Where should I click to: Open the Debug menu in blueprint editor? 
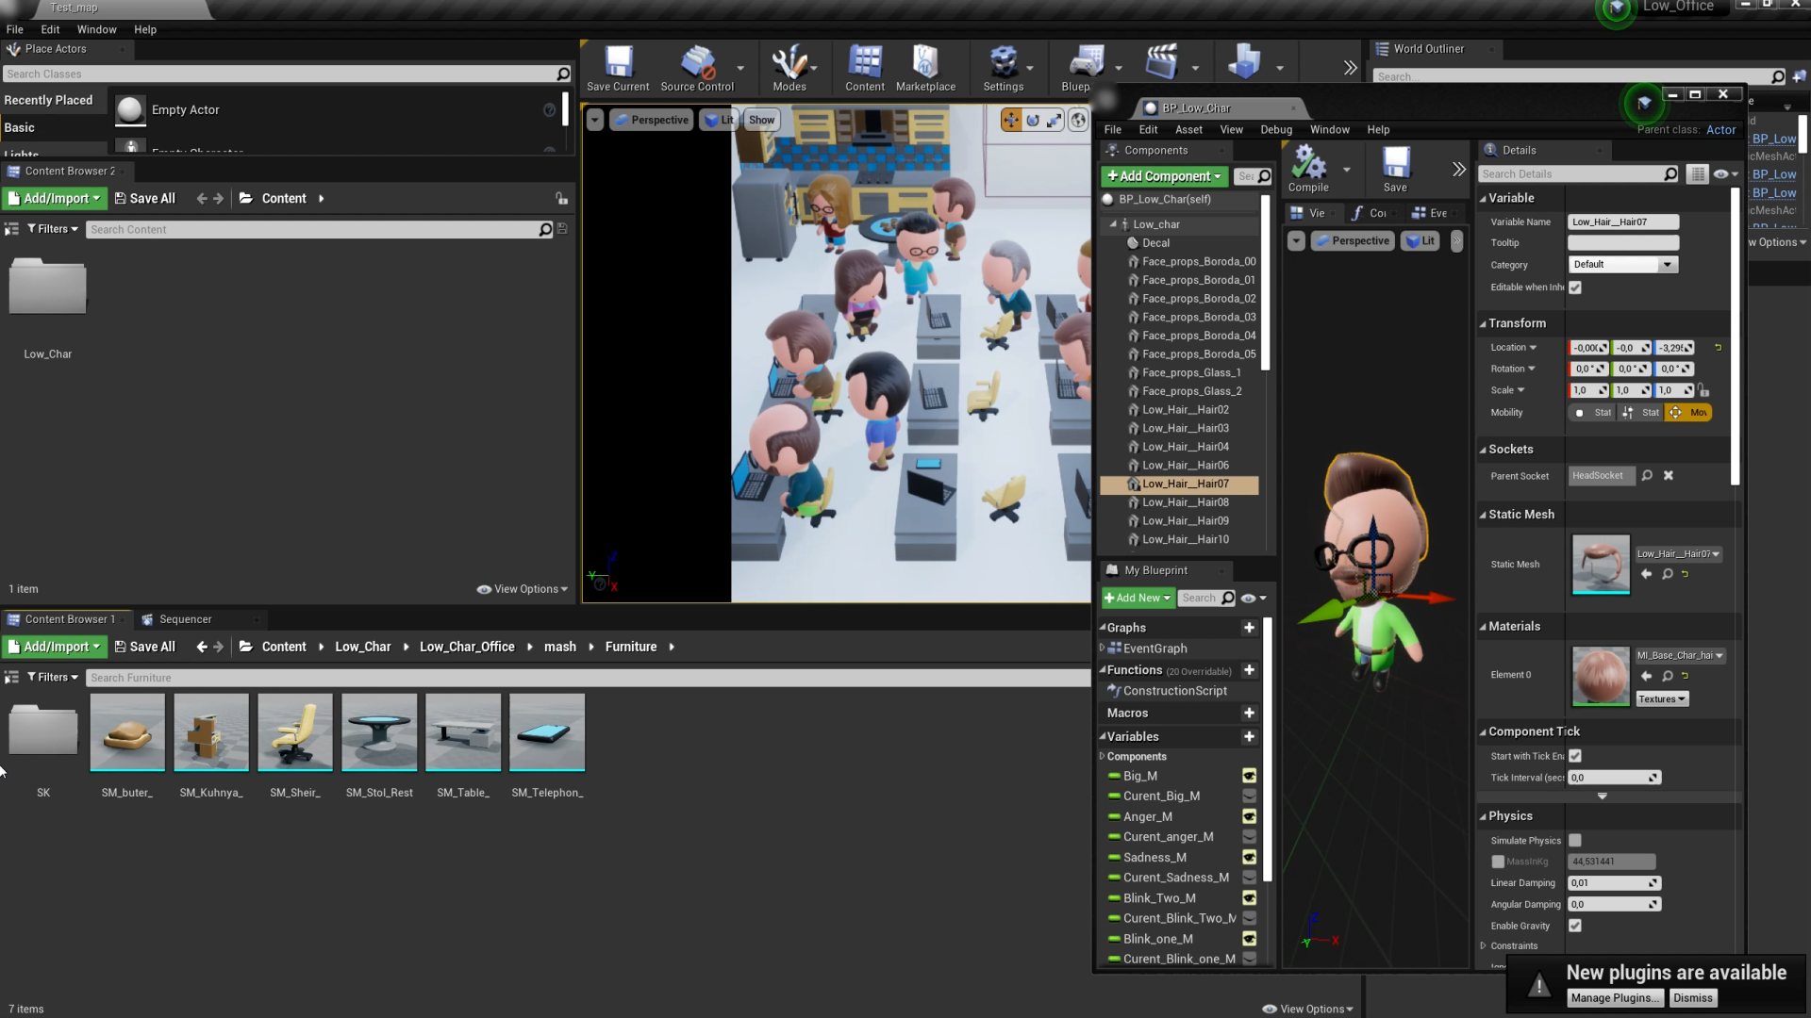pyautogui.click(x=1275, y=129)
